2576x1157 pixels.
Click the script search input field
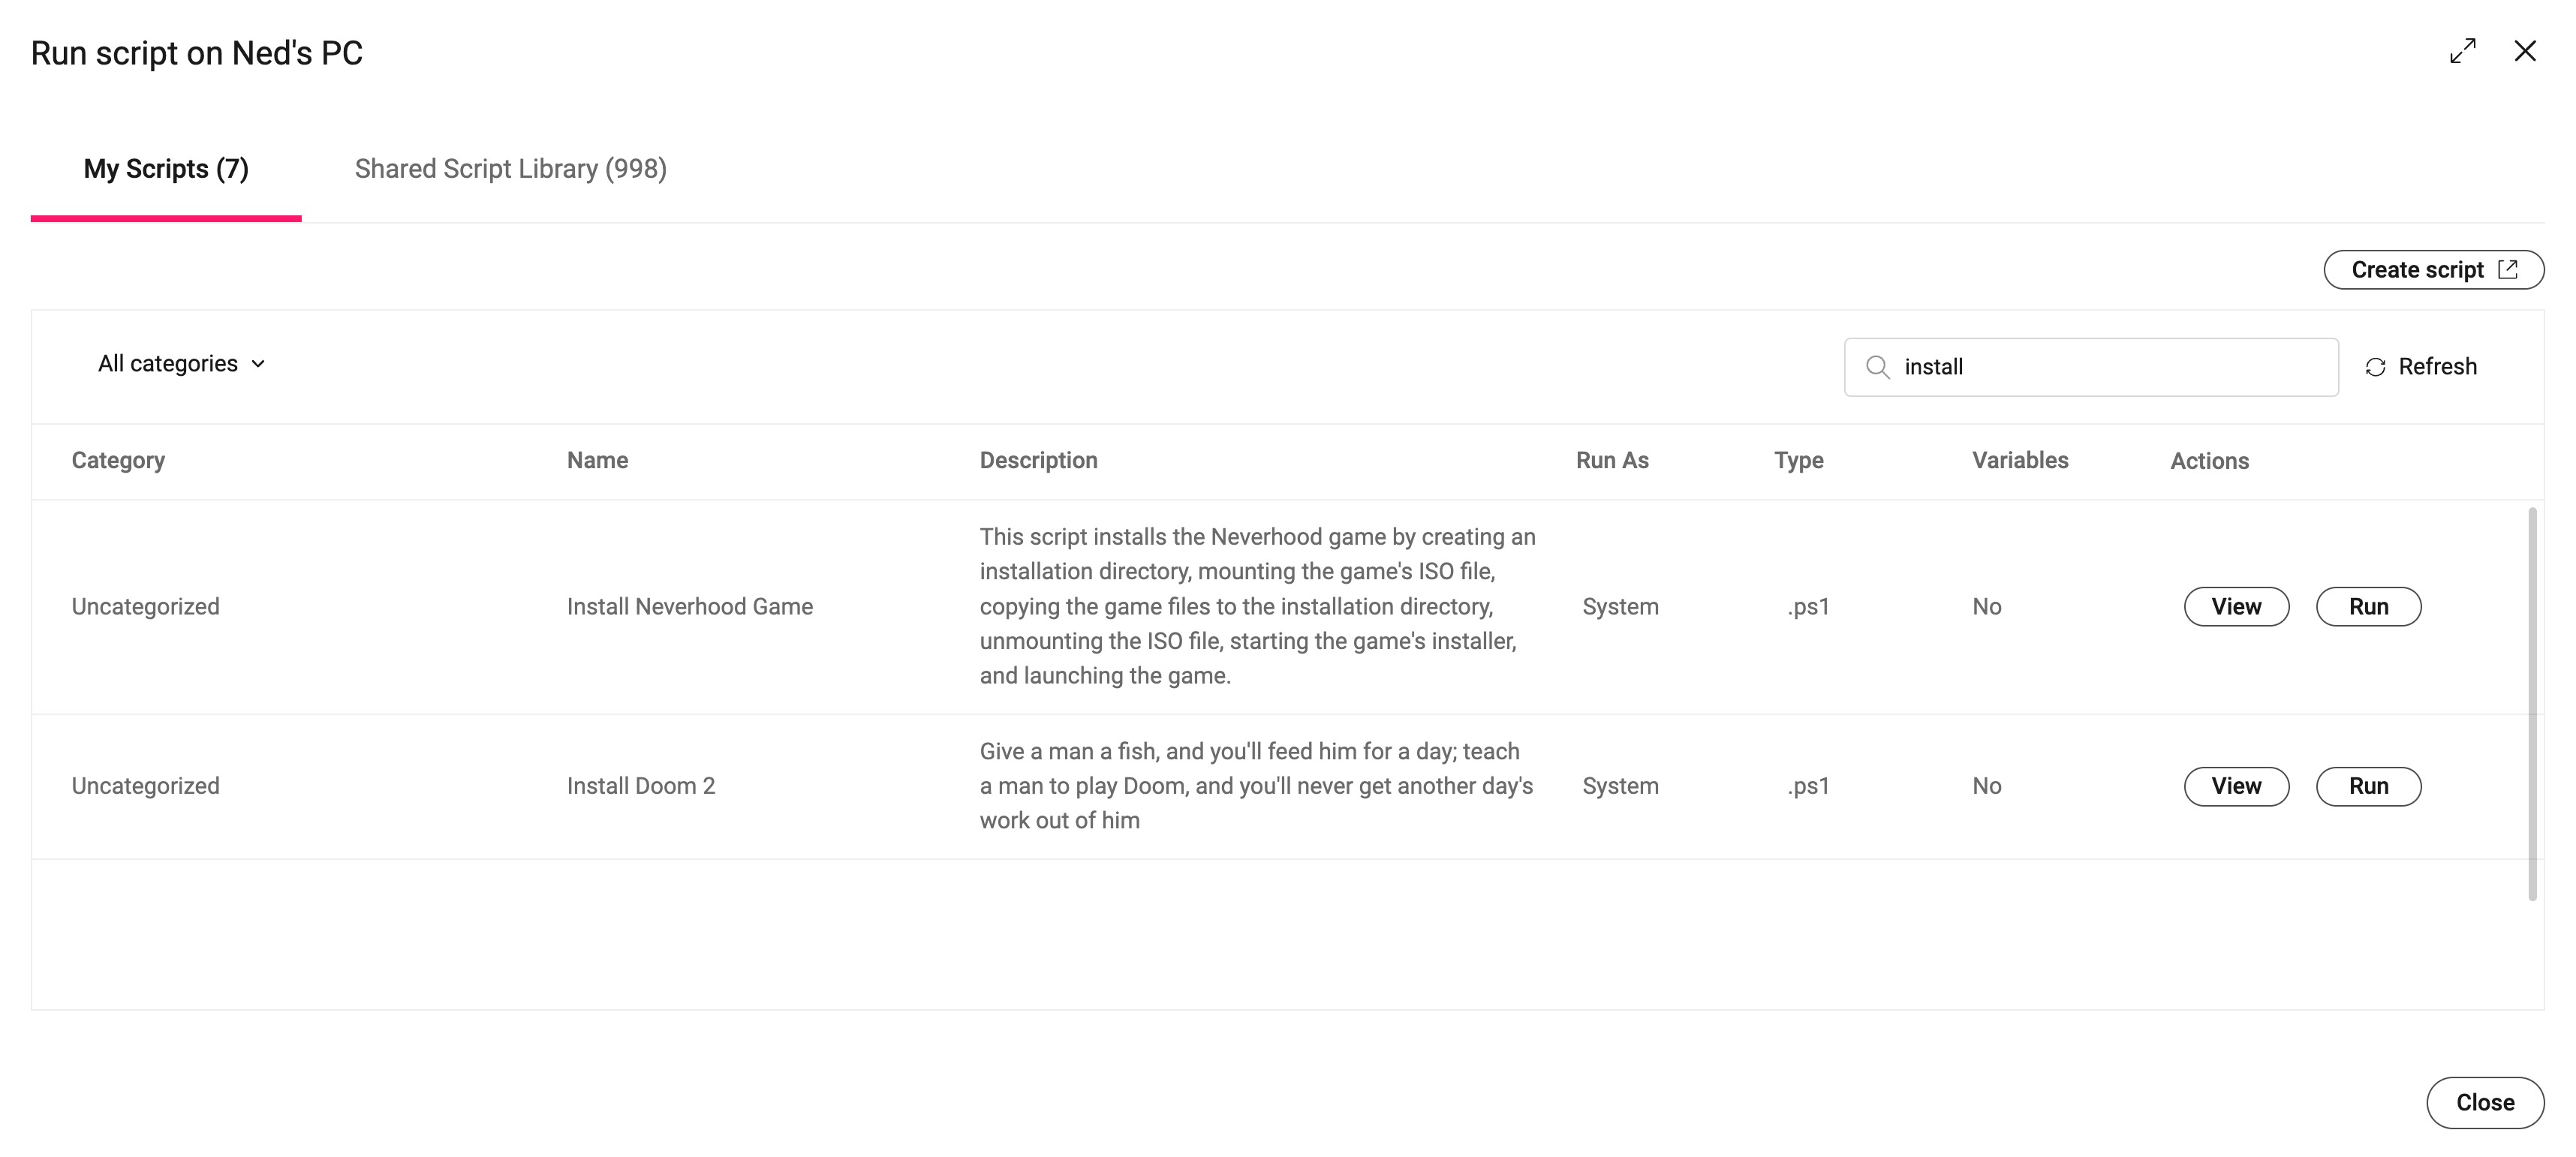pyautogui.click(x=2110, y=367)
